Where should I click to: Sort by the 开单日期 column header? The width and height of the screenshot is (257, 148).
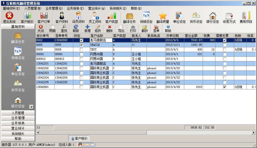click(174, 36)
